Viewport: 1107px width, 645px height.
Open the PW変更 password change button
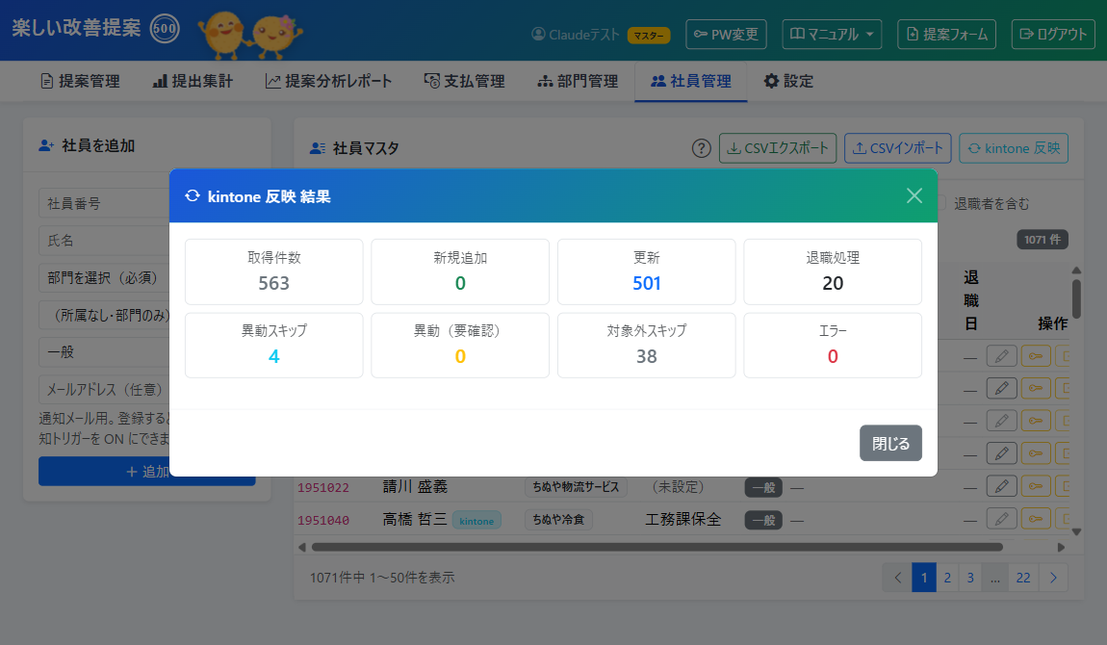pyautogui.click(x=726, y=34)
